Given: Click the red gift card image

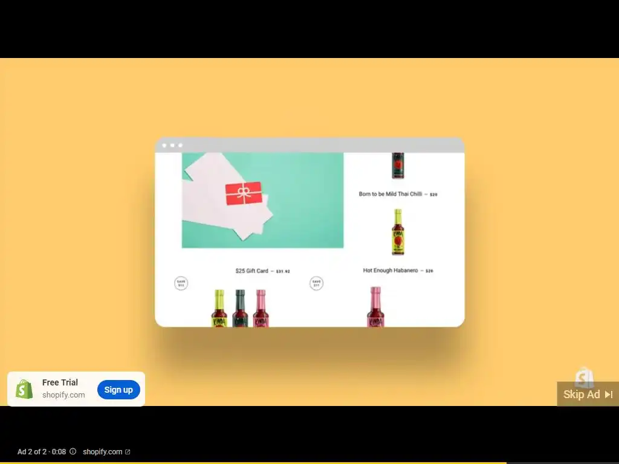Looking at the screenshot, I should (x=244, y=193).
